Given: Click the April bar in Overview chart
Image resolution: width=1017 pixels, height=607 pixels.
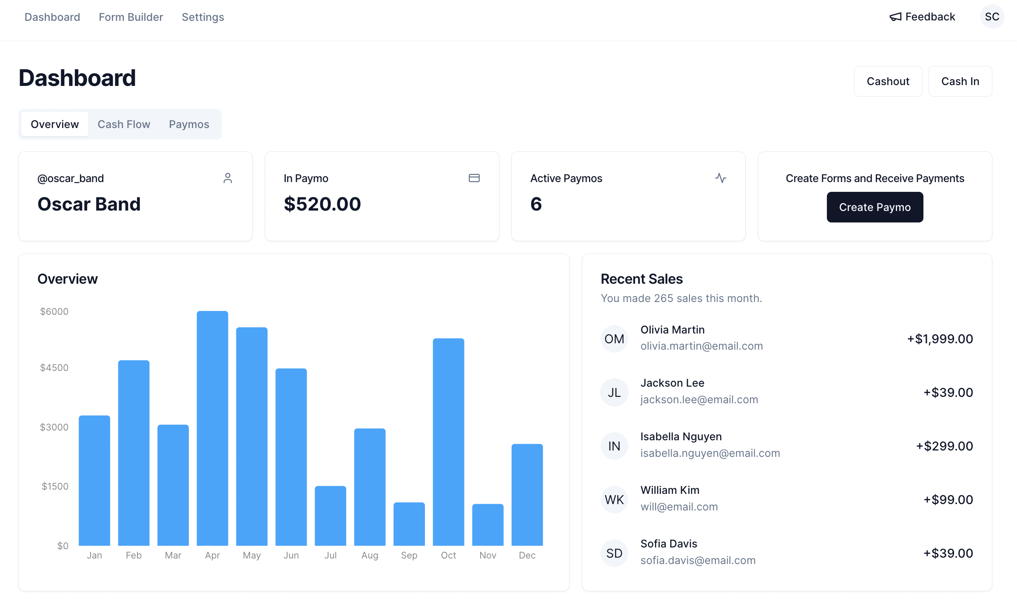Looking at the screenshot, I should tap(212, 428).
